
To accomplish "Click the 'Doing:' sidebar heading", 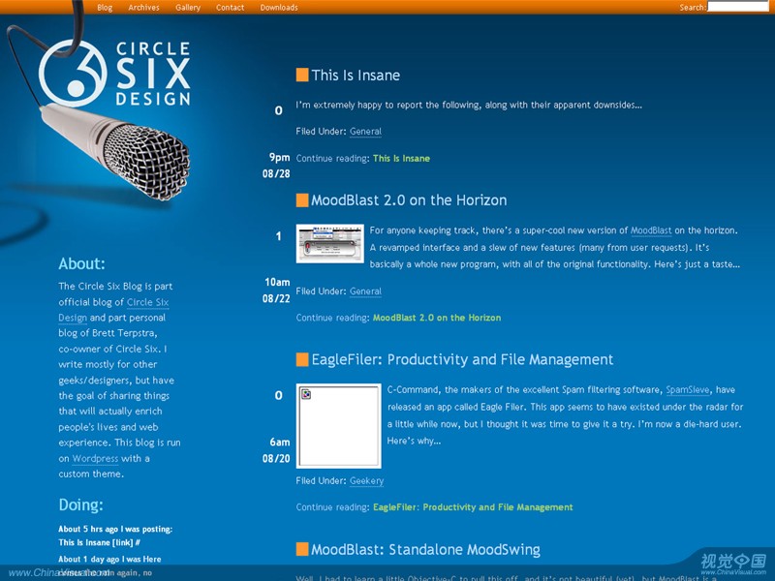I will point(80,505).
